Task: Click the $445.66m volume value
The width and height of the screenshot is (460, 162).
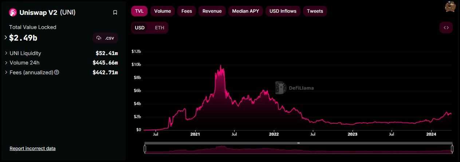Action: point(105,63)
